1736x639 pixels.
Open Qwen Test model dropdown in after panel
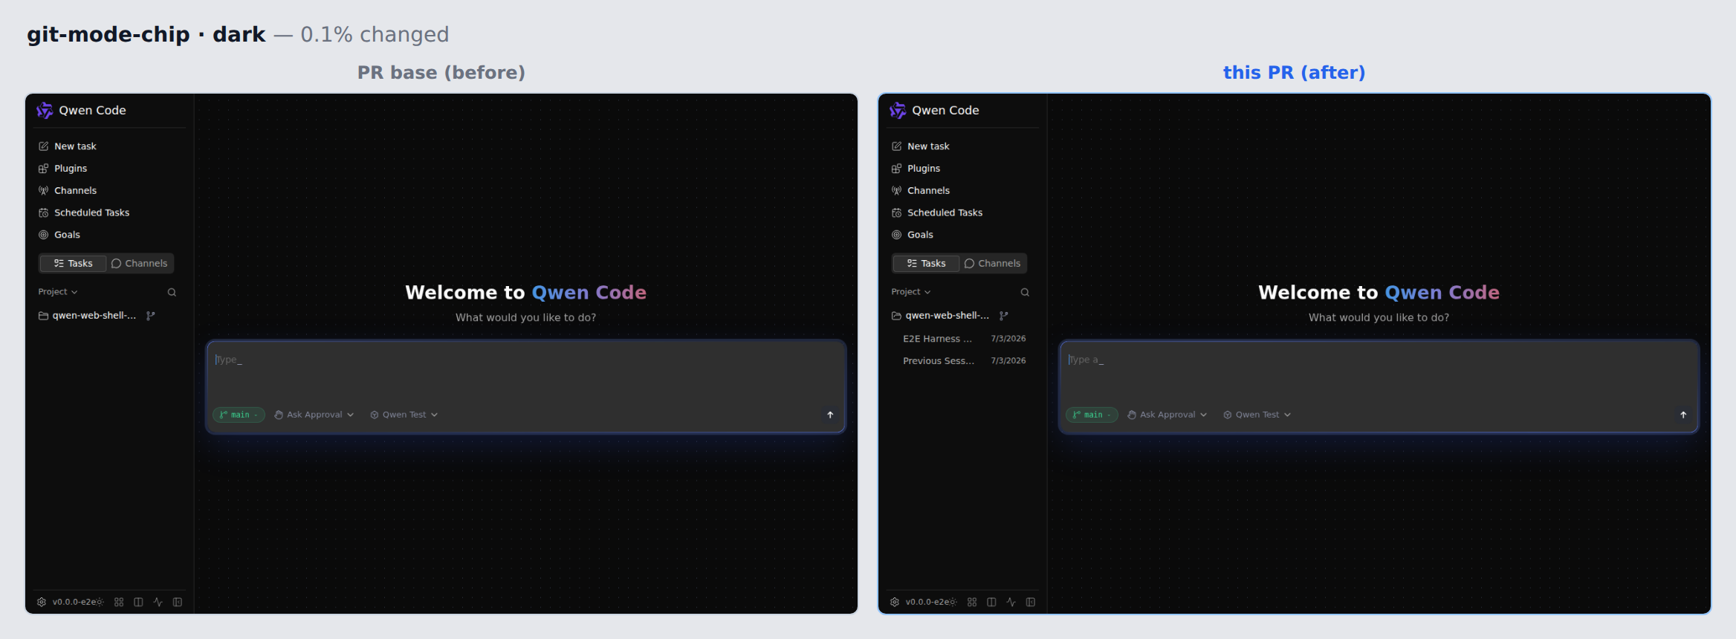(1257, 415)
